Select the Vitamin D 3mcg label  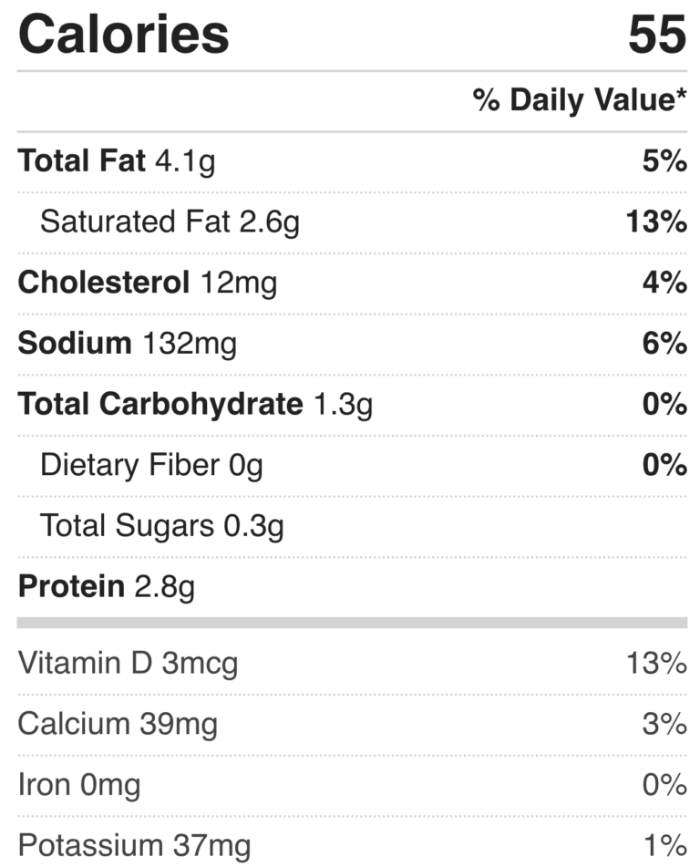tap(128, 663)
